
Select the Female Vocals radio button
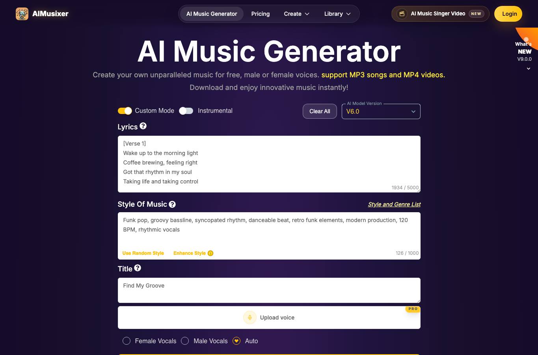click(127, 341)
